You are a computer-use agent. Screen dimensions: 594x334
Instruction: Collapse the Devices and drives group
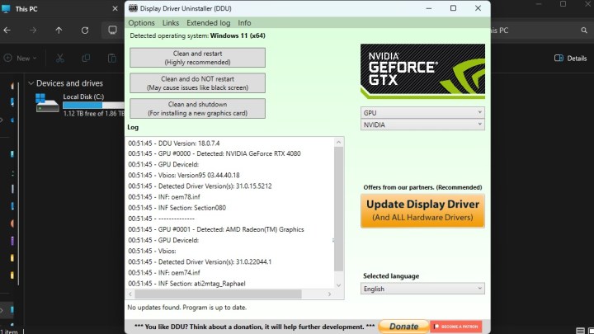tap(31, 83)
